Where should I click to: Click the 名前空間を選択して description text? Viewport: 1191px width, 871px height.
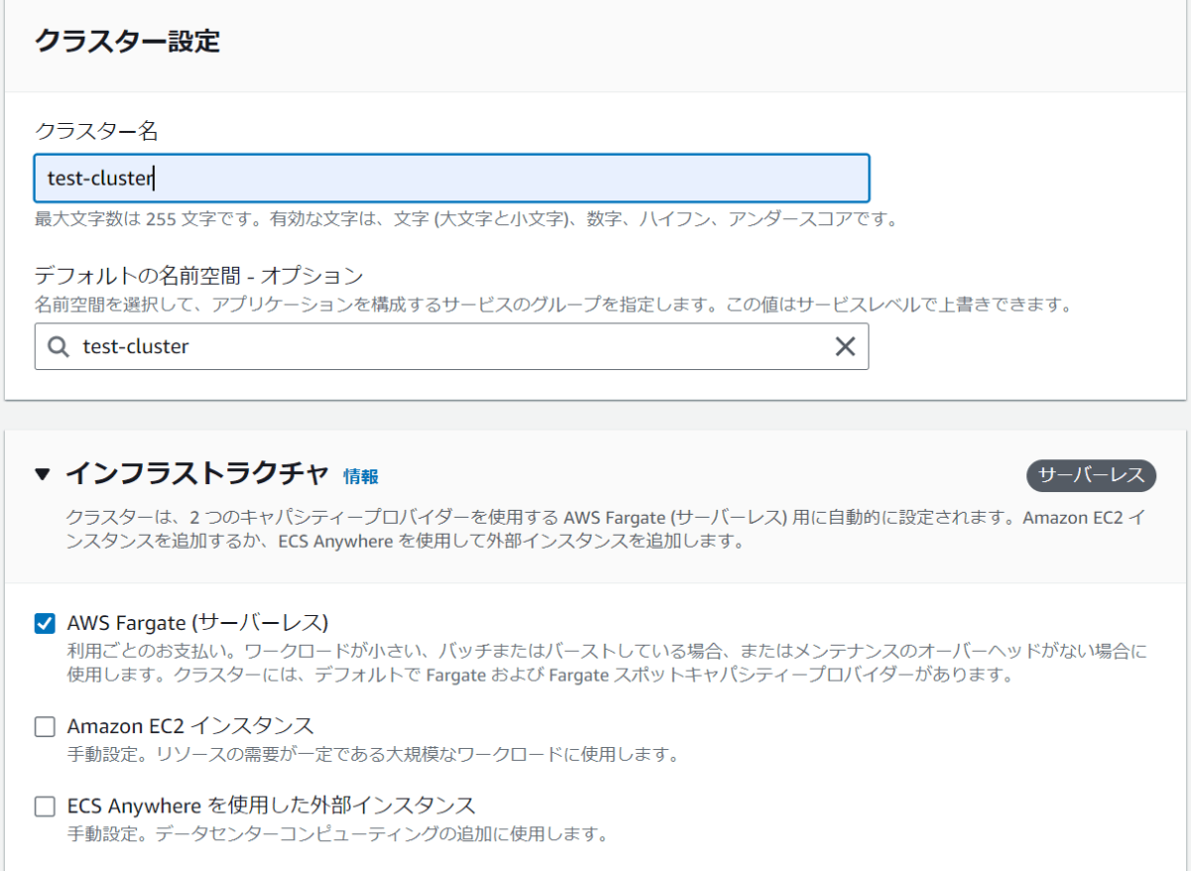tap(554, 305)
